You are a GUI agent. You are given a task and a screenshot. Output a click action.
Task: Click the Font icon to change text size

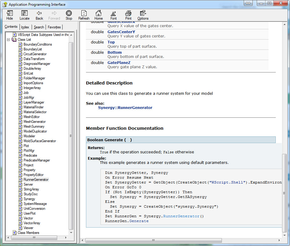pyautogui.click(x=113, y=15)
